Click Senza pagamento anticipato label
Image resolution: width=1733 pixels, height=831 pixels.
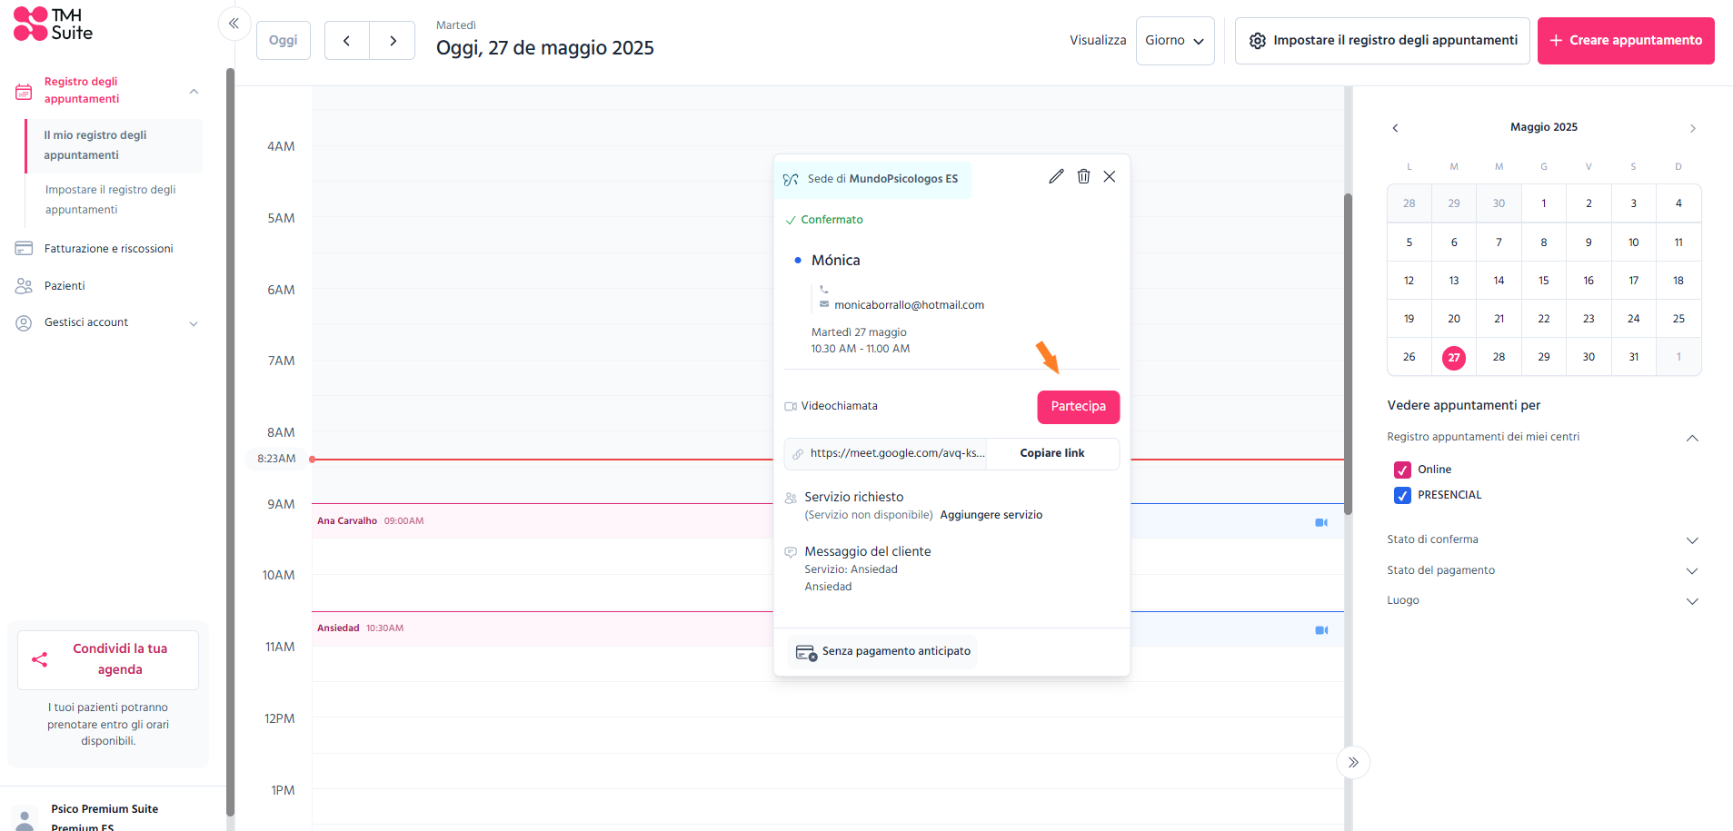[x=896, y=651]
